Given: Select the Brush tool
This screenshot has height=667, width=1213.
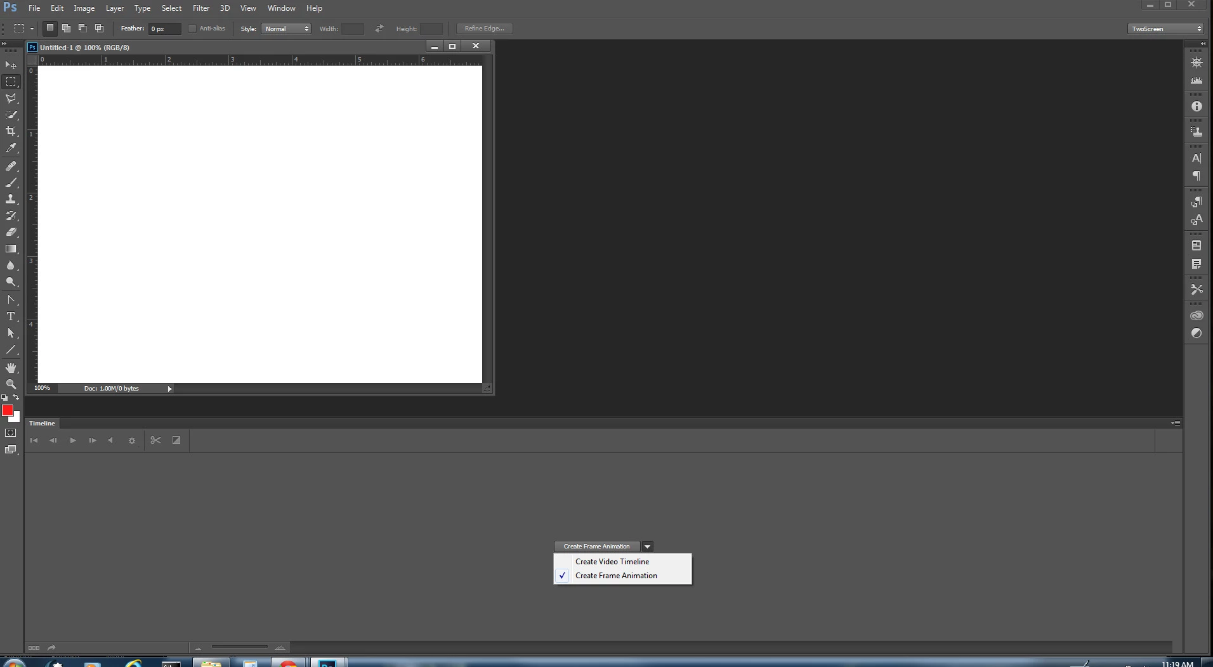Looking at the screenshot, I should coord(11,183).
